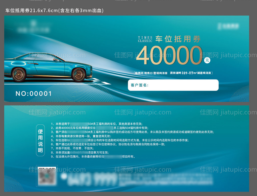Click the 使用说明 vertical label box
257x196 pixels.
pos(40,140)
